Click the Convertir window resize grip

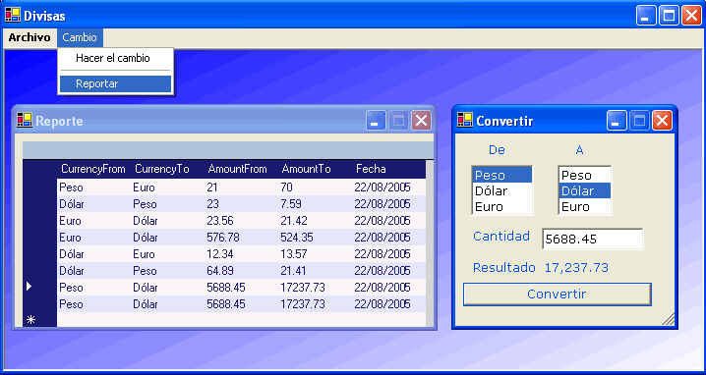(669, 319)
